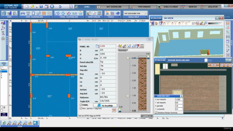
Task: Click the yellow door thumbnail in DUVAR BOSLUKLARI
Action: coord(157,69)
